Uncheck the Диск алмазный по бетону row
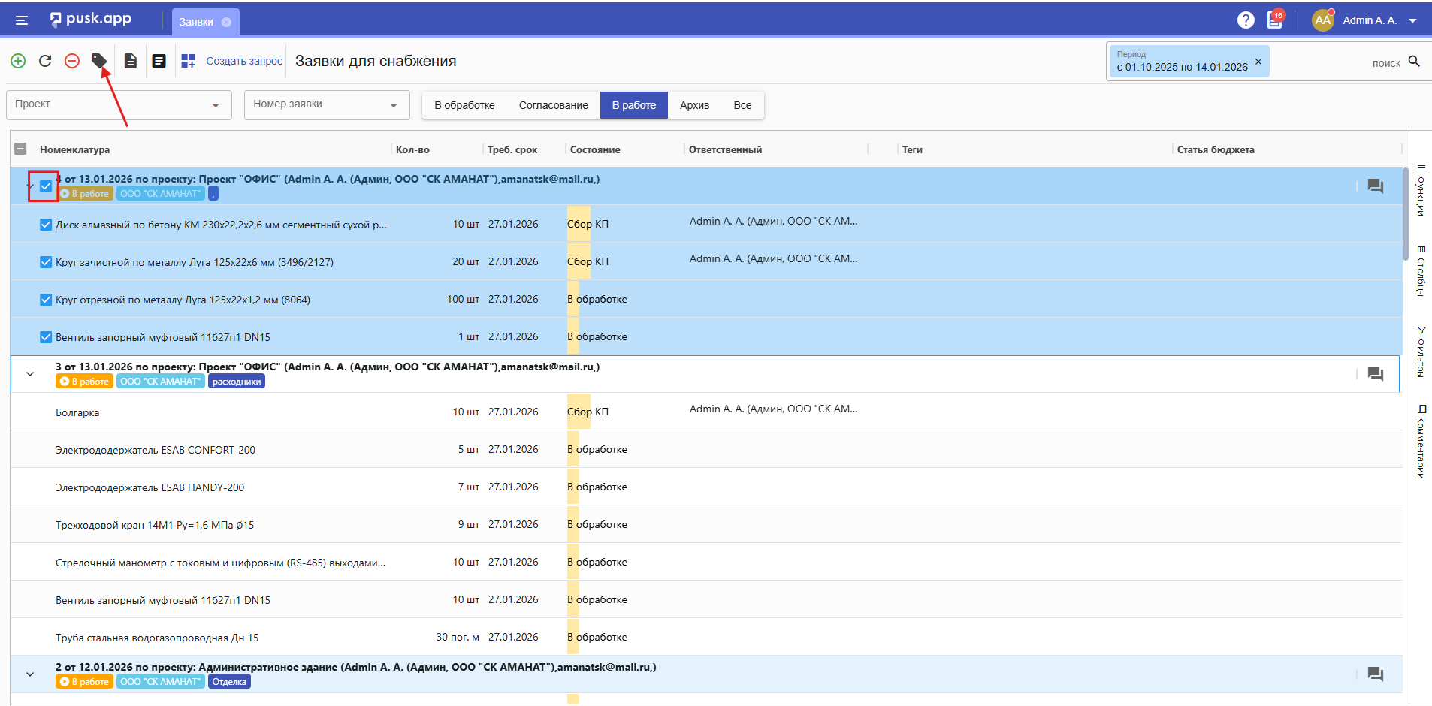The height and width of the screenshot is (706, 1432). (46, 225)
